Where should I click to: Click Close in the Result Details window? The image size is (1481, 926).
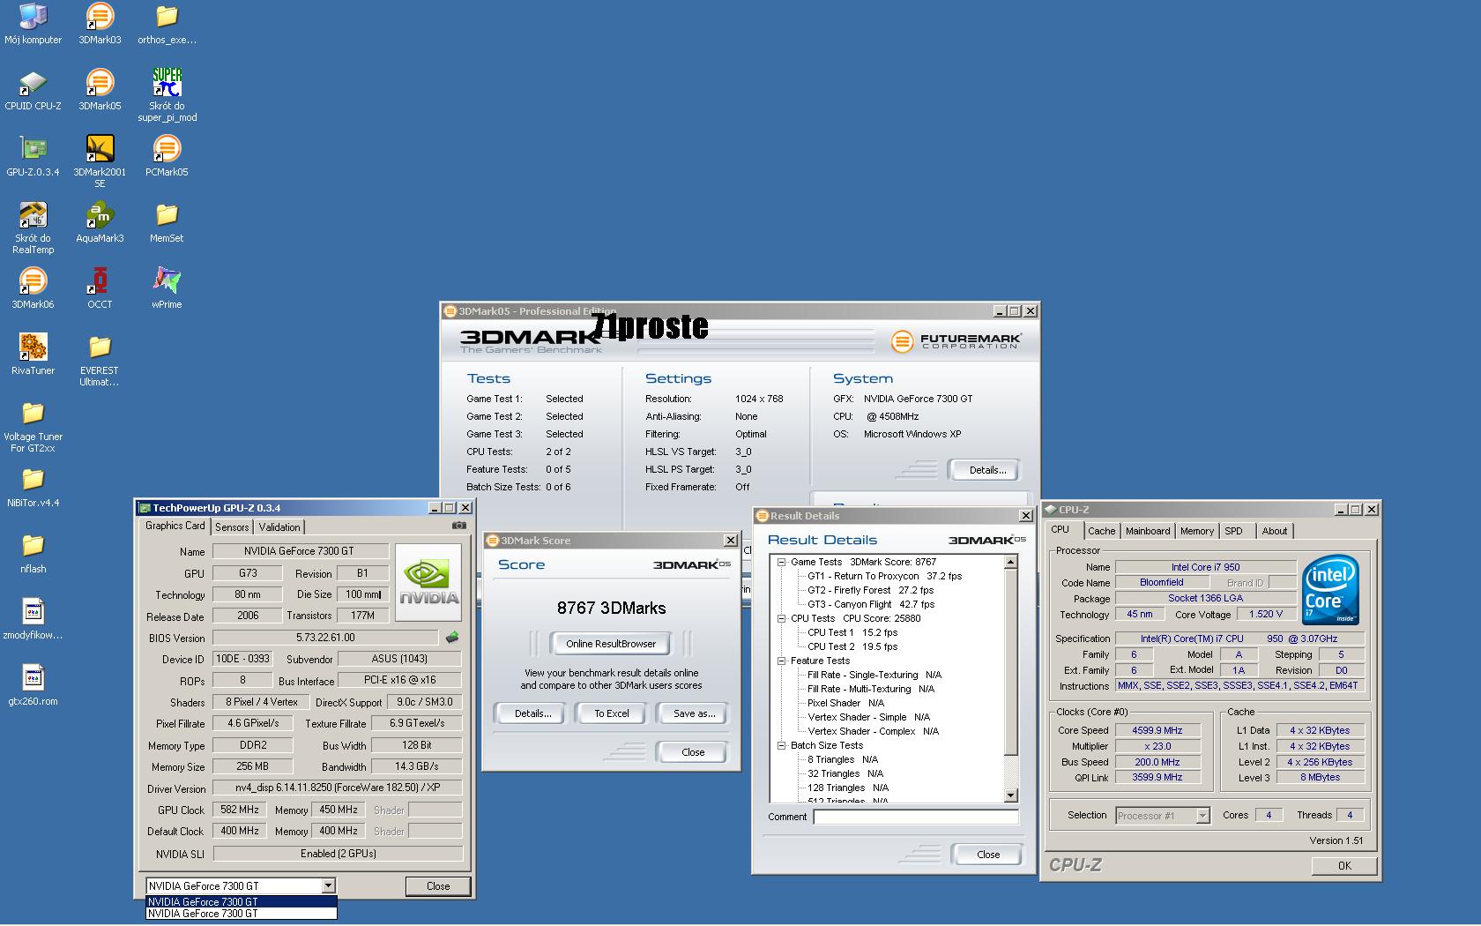pos(988,855)
